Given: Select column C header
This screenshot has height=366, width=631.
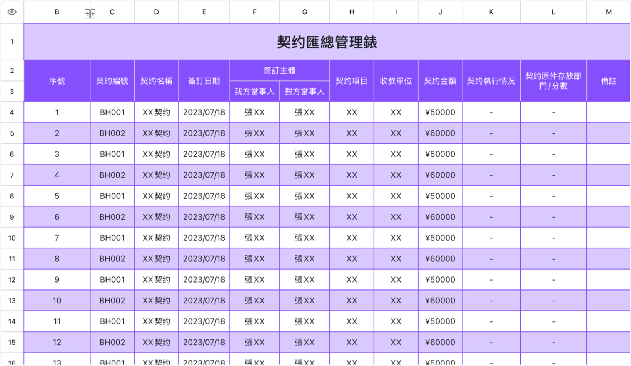Looking at the screenshot, I should pyautogui.click(x=112, y=12).
